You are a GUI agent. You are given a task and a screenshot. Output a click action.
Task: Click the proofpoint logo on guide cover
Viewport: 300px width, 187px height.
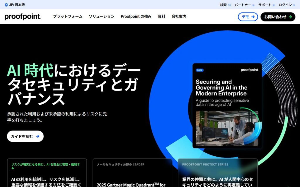click(250, 70)
